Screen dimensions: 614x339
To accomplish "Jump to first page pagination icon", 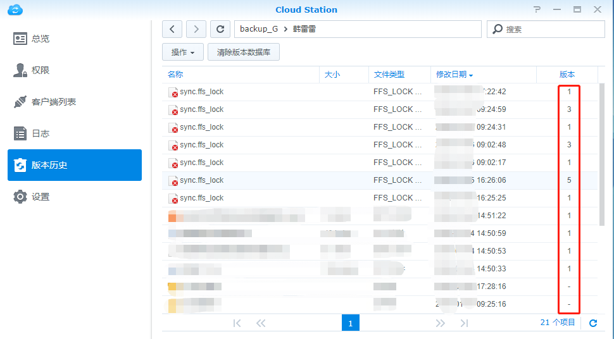I will 237,323.
